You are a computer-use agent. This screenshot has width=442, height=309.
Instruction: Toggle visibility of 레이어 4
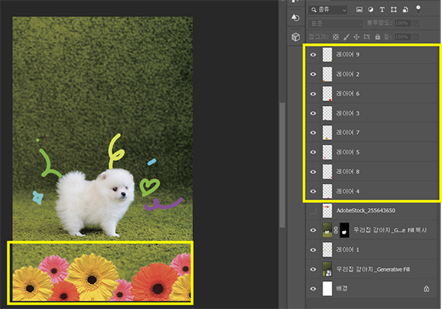pyautogui.click(x=313, y=191)
